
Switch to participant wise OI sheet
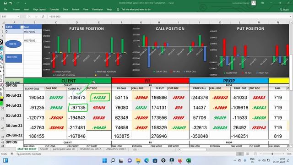coord(64,149)
